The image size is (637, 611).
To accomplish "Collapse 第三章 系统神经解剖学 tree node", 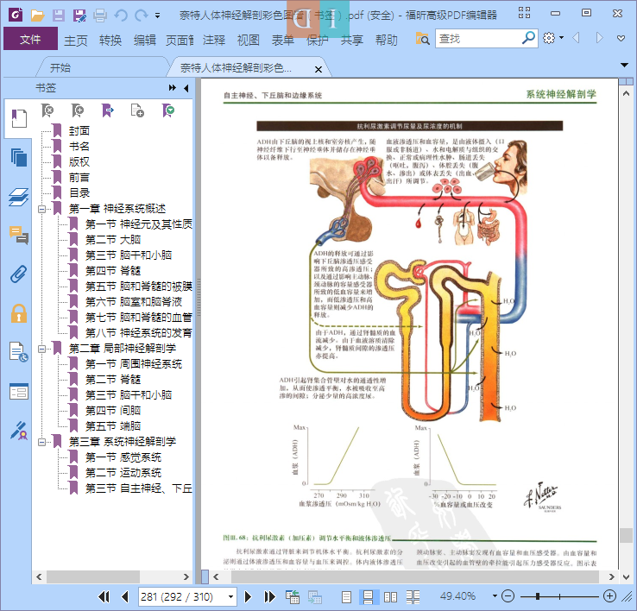I will 41,442.
